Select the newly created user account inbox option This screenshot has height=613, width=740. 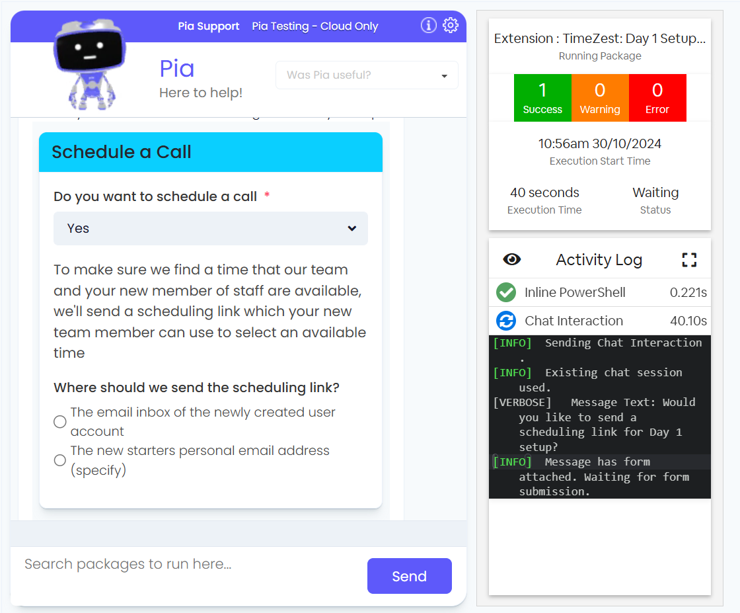point(60,421)
